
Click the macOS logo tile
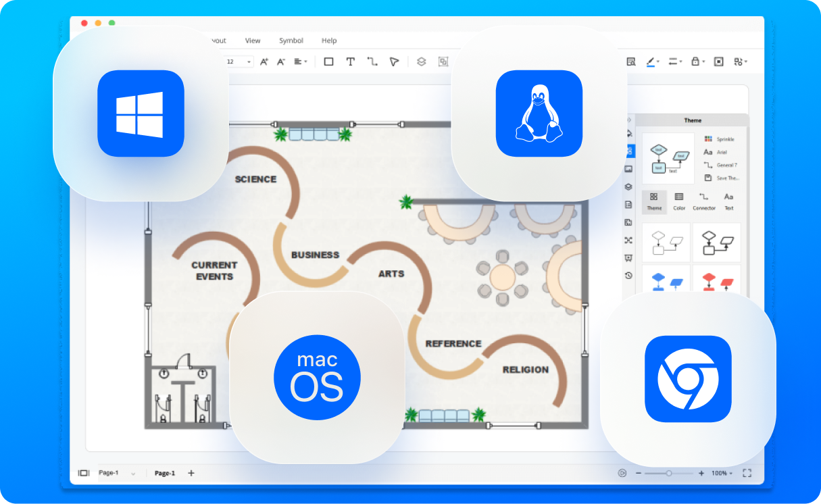point(317,378)
